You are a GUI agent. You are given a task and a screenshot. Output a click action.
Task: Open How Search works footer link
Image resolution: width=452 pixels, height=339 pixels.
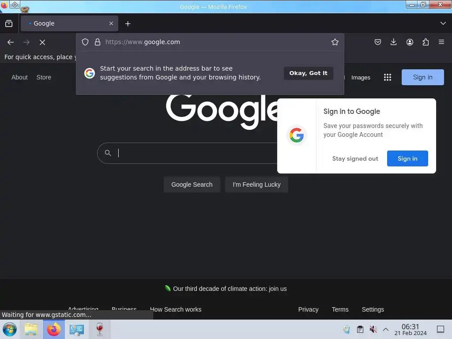pyautogui.click(x=176, y=309)
